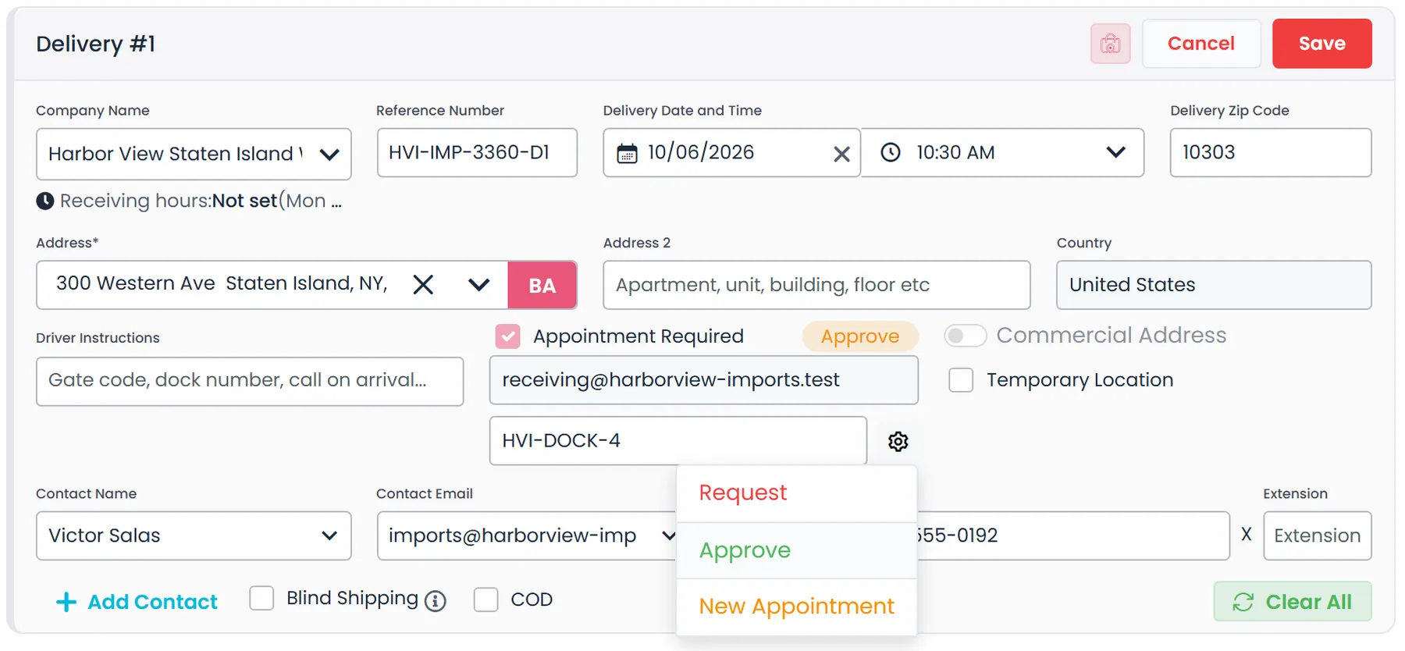Click the orange Approve status badge
Viewport: 1405px width, 651px height.
click(x=859, y=336)
